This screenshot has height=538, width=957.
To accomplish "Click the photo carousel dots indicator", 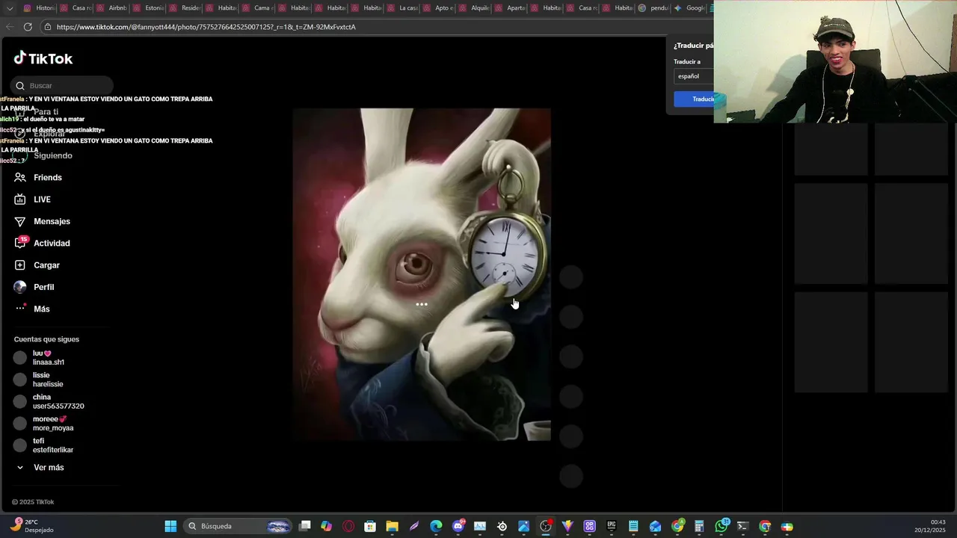I will (422, 304).
